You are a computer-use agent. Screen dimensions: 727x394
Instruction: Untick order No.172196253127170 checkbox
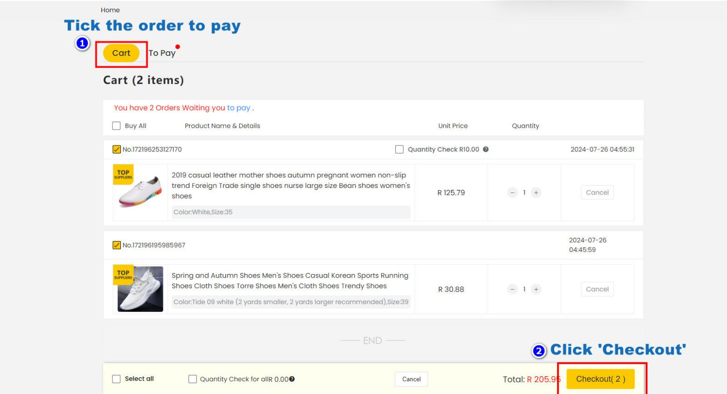coord(117,150)
